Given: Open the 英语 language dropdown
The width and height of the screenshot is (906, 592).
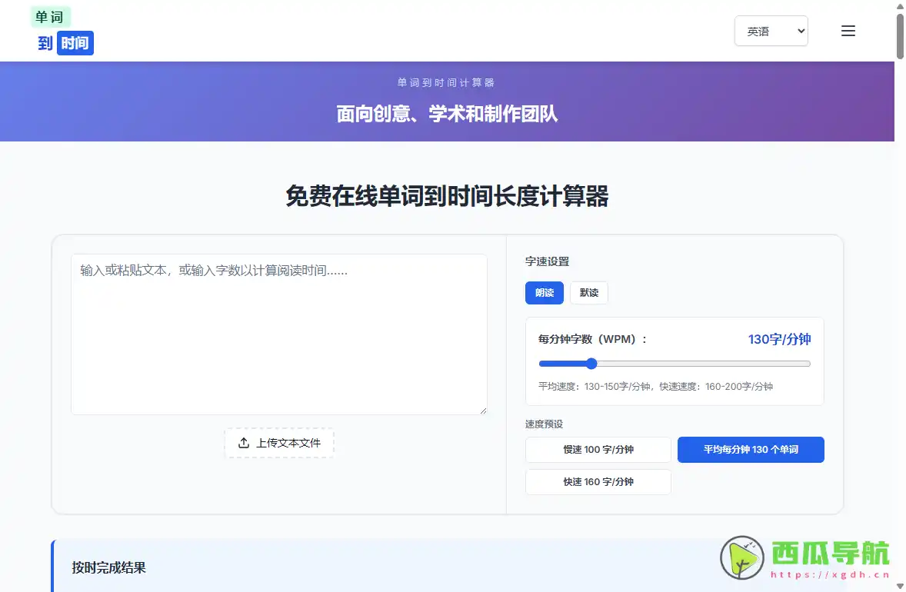Looking at the screenshot, I should pos(771,32).
